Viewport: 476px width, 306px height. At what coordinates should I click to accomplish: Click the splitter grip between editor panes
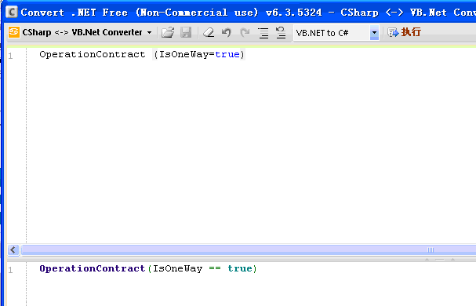coord(440,259)
